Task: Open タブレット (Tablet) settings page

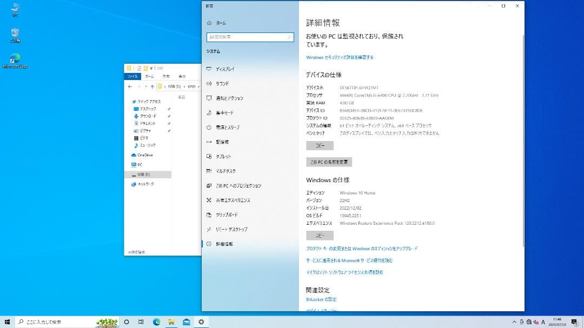Action: [222, 156]
